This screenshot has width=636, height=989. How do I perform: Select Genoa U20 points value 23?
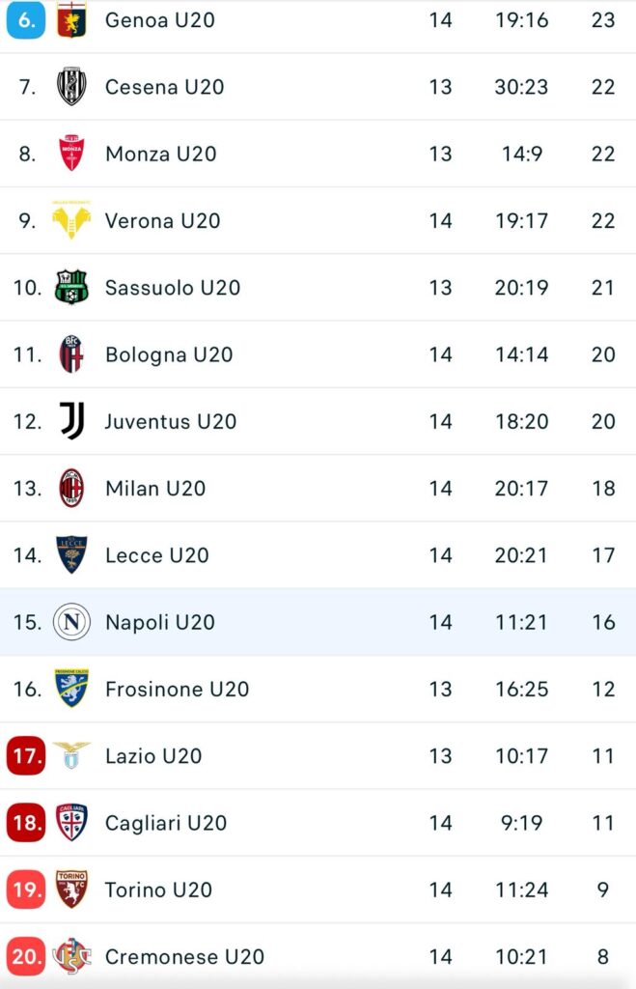pos(603,19)
